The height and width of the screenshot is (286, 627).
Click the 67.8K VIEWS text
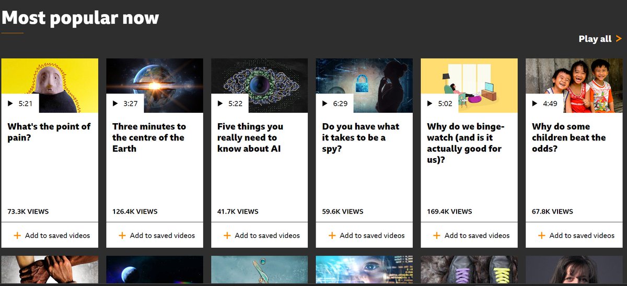pos(552,211)
